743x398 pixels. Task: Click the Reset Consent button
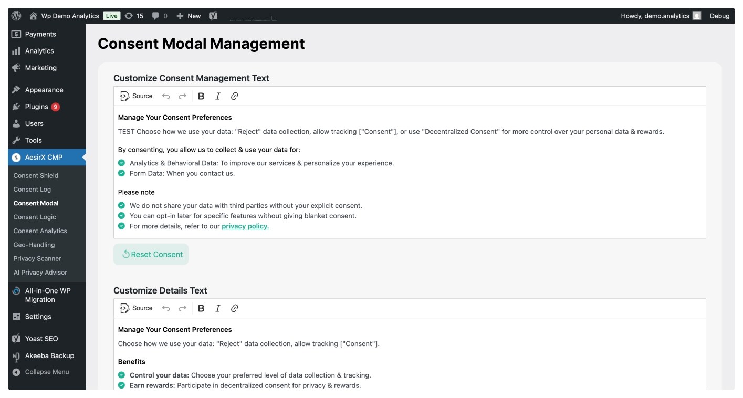tap(151, 254)
